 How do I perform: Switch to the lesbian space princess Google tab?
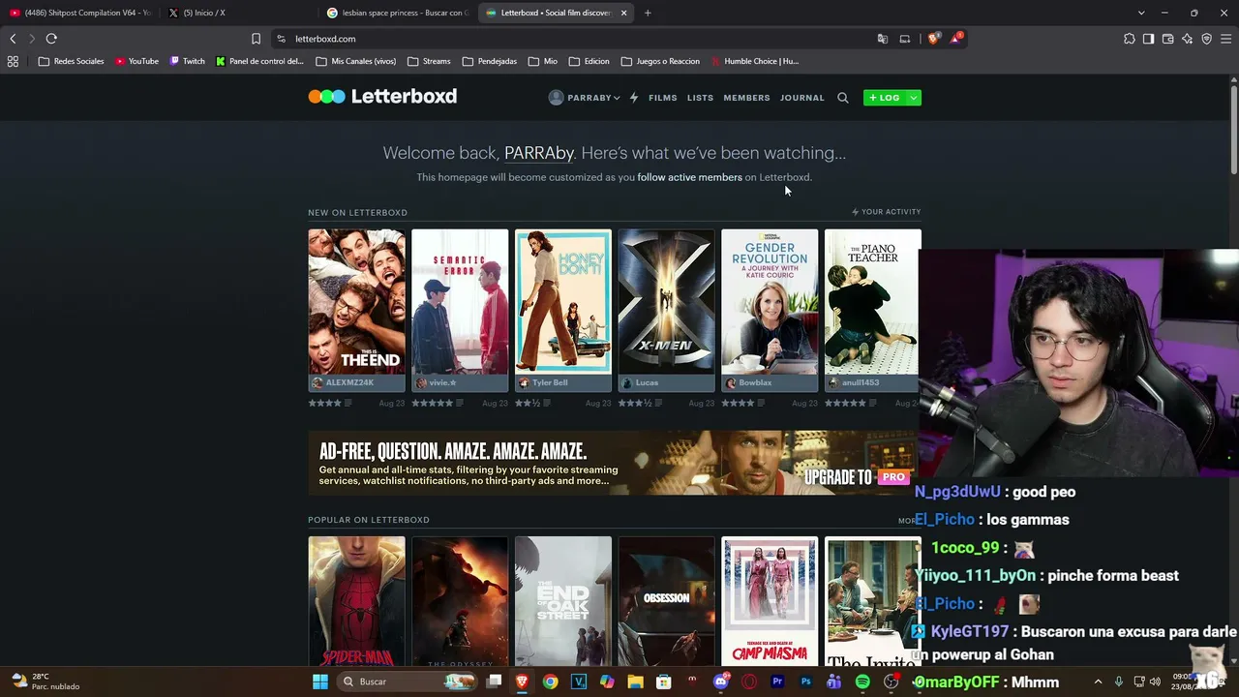click(398, 13)
